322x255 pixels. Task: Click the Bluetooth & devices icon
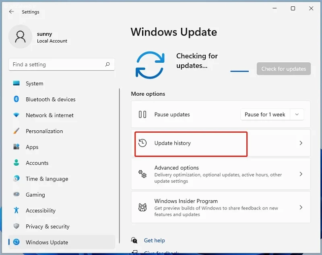(16, 99)
